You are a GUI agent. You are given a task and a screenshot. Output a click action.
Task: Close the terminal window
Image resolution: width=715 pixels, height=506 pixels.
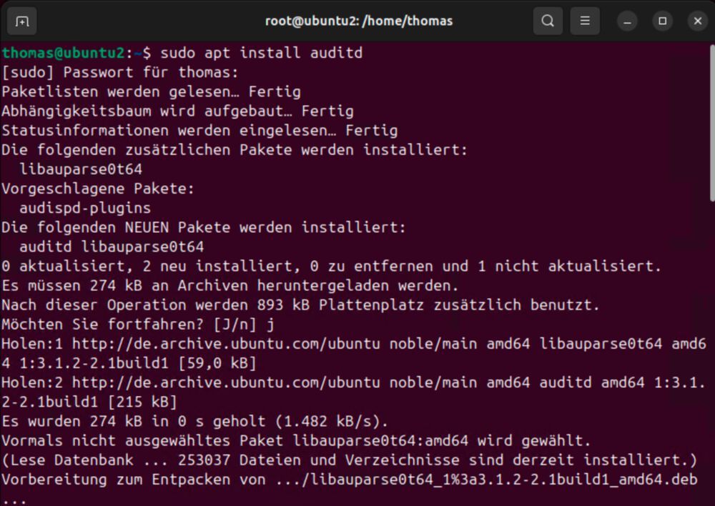698,21
